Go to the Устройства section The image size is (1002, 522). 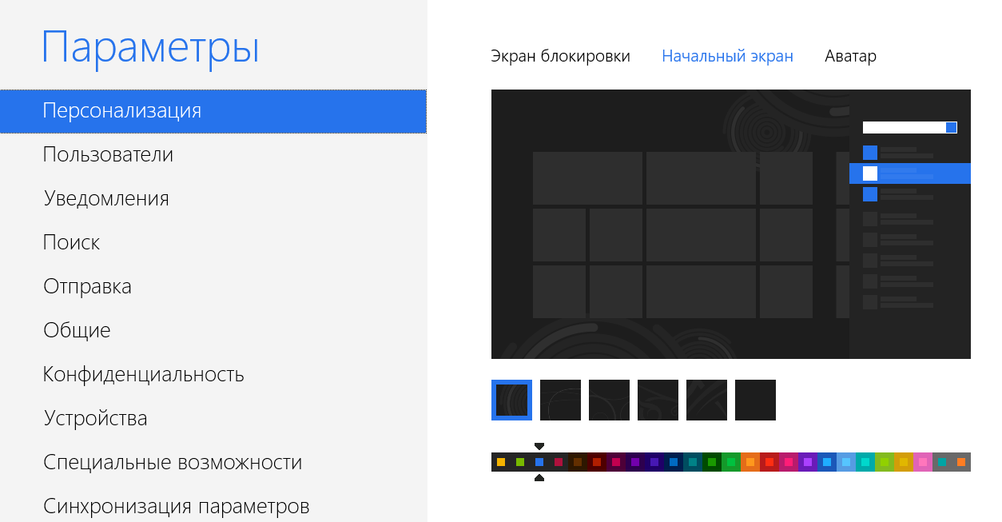213,419
